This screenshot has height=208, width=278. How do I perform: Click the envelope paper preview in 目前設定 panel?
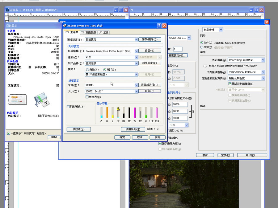[17, 99]
